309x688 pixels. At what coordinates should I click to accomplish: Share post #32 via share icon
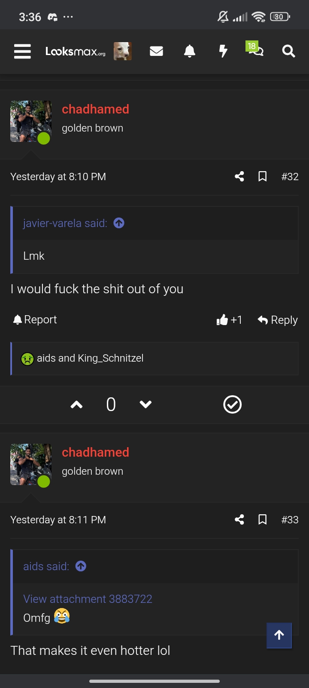(x=239, y=176)
